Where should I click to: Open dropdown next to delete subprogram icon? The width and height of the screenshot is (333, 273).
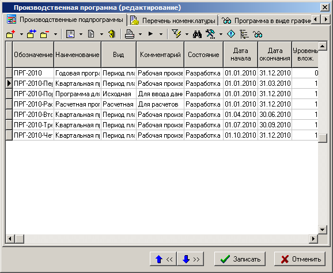click(55, 34)
